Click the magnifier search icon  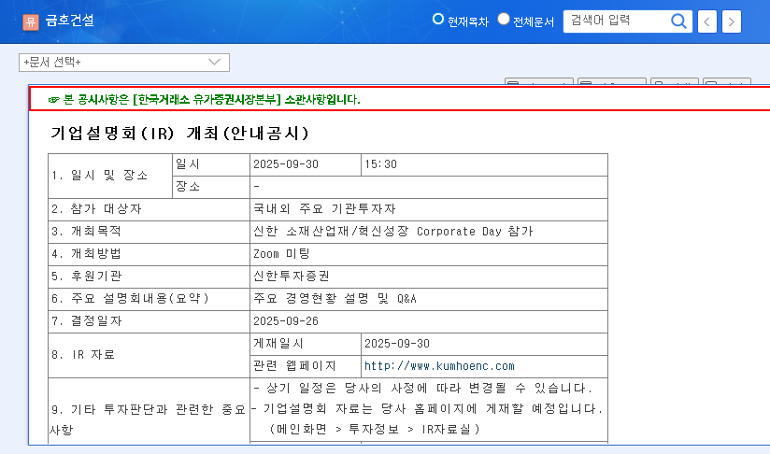tap(678, 21)
